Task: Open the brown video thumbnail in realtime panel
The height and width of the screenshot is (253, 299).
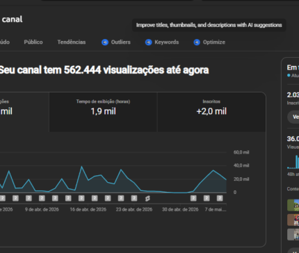Action: 293,220
